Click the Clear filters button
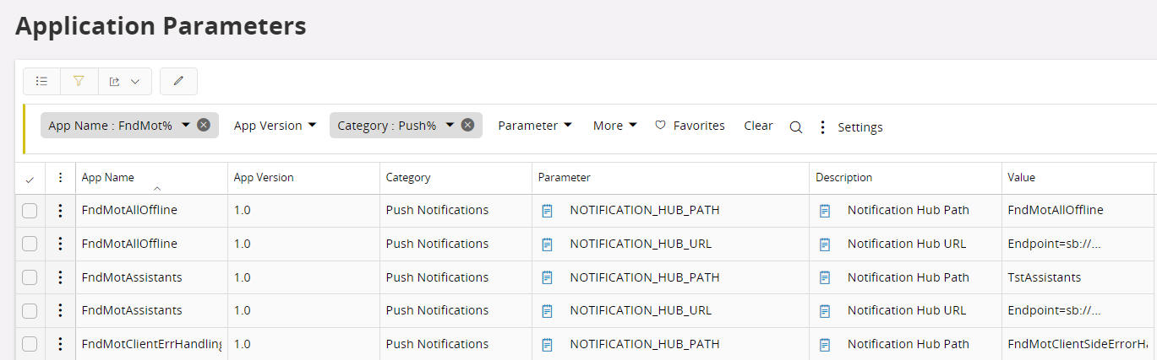Image resolution: width=1157 pixels, height=360 pixels. 758,125
